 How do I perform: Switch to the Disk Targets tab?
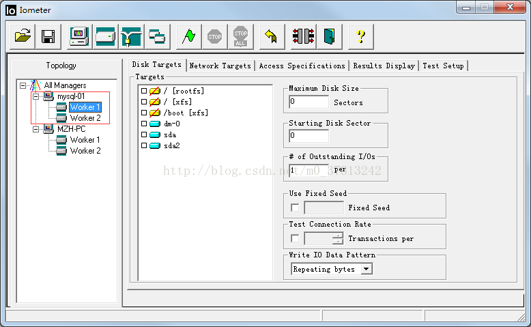[157, 64]
